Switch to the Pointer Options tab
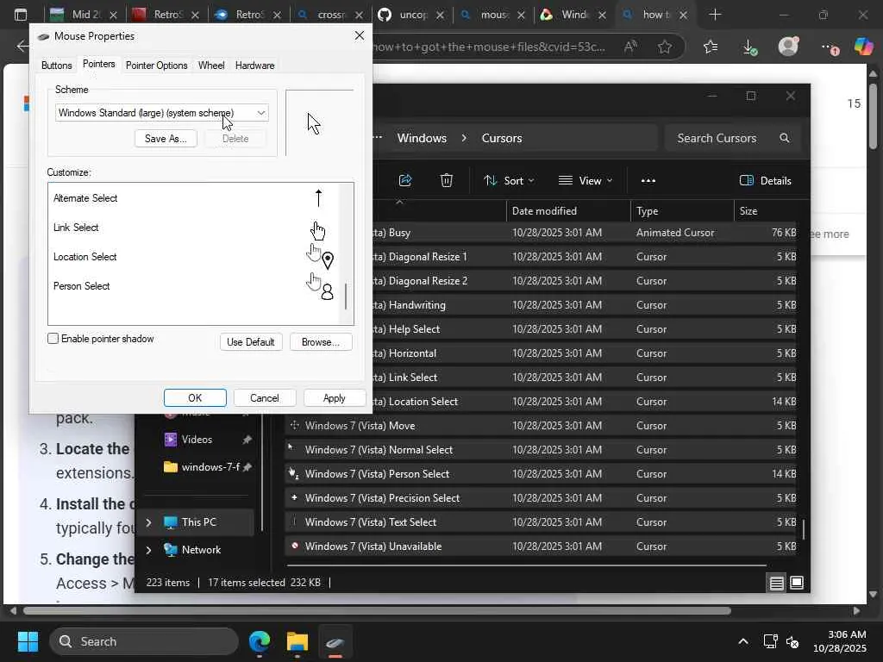This screenshot has height=662, width=883. pos(157,66)
